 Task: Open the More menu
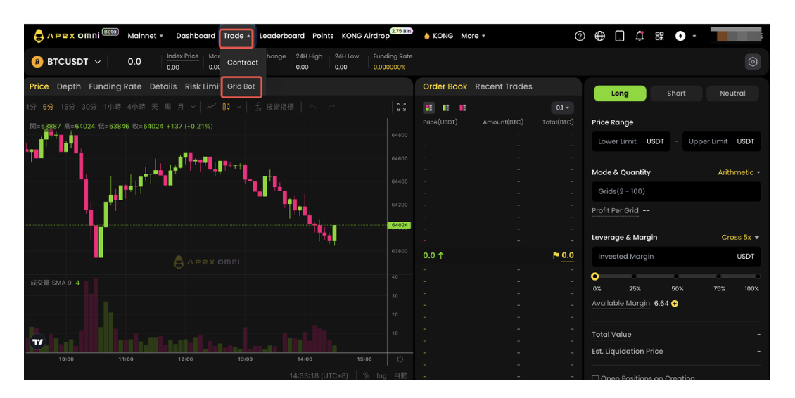(473, 36)
